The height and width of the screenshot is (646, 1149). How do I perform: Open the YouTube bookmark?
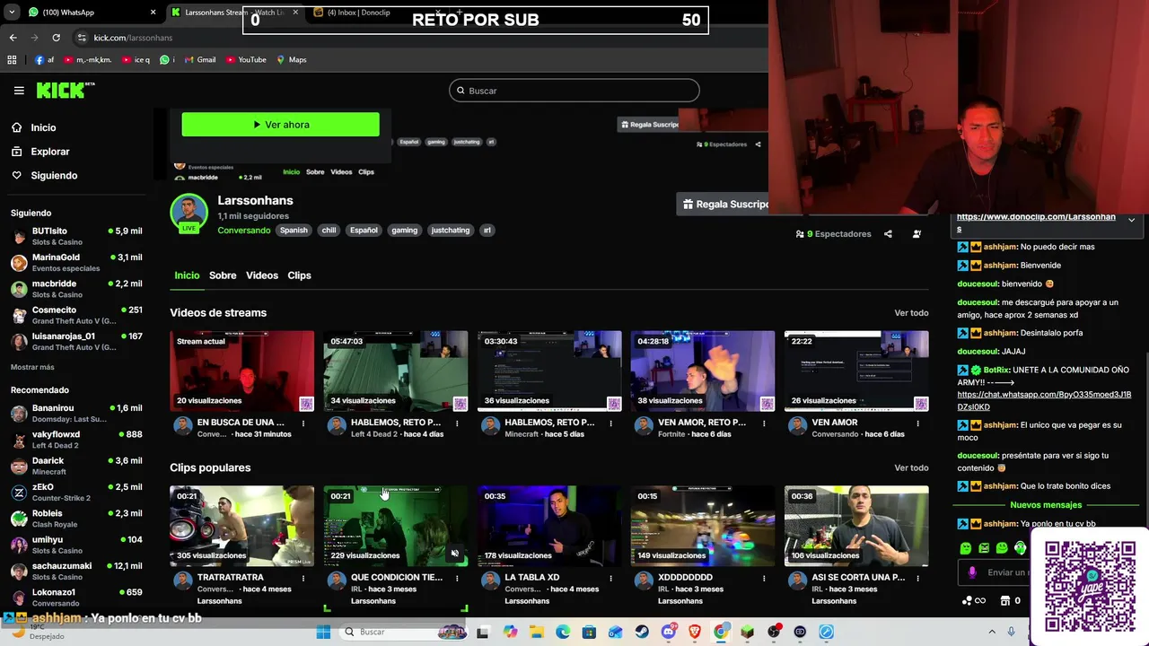point(246,60)
